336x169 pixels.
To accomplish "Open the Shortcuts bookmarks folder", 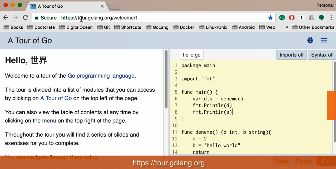I will [x=128, y=27].
